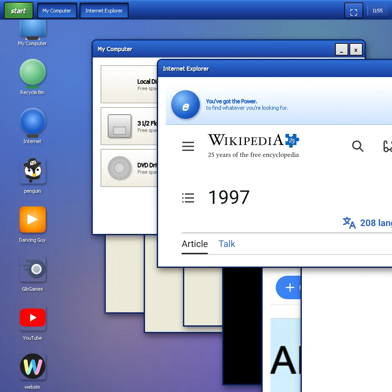The image size is (392, 392).
Task: Toggle the article table of contents
Action: (188, 198)
